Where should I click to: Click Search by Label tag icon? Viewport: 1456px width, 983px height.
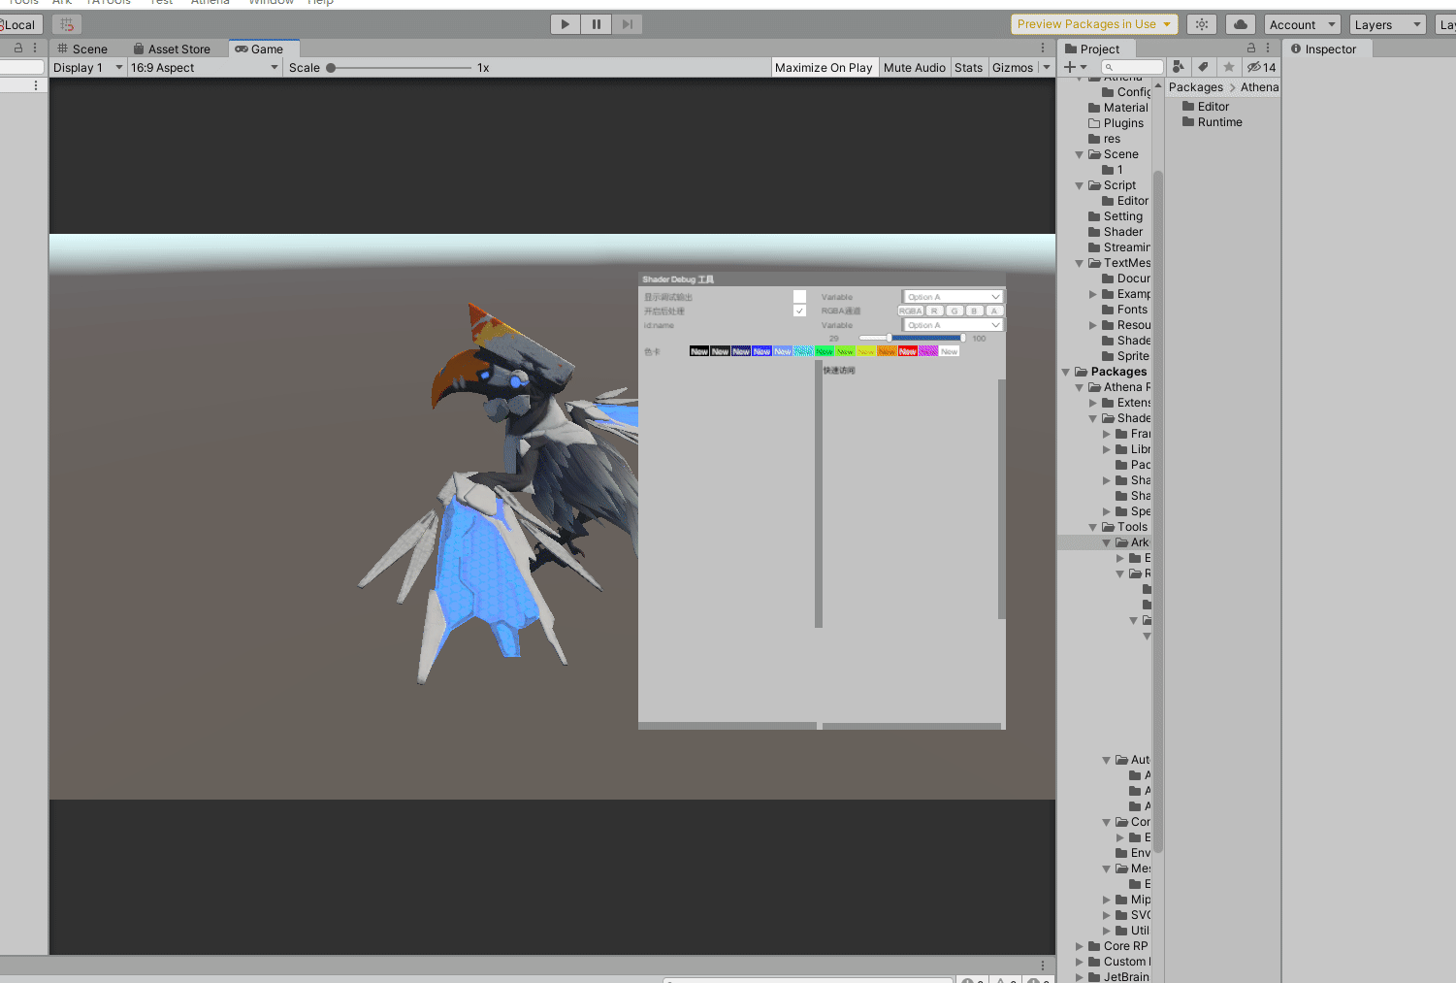tap(1203, 67)
